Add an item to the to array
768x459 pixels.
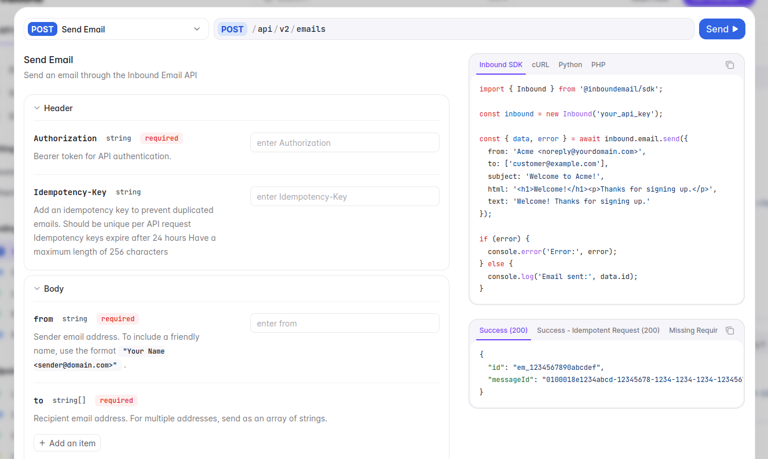click(67, 443)
